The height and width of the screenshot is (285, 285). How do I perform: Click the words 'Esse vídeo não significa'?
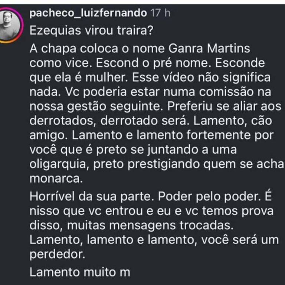[x=201, y=78]
